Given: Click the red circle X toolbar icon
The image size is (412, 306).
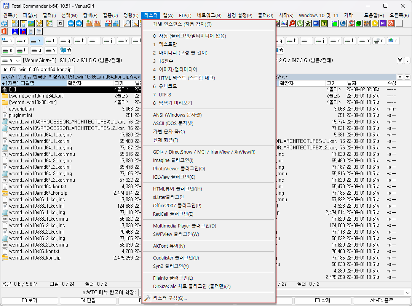Looking at the screenshot, I should click(391, 23).
